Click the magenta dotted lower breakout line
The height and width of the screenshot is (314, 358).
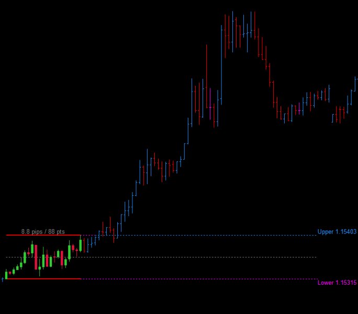tap(199, 279)
